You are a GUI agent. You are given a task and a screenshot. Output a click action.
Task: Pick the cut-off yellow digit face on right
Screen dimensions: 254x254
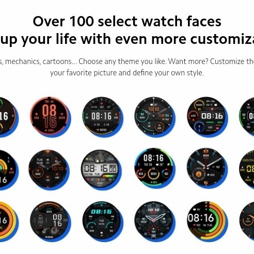(247, 169)
